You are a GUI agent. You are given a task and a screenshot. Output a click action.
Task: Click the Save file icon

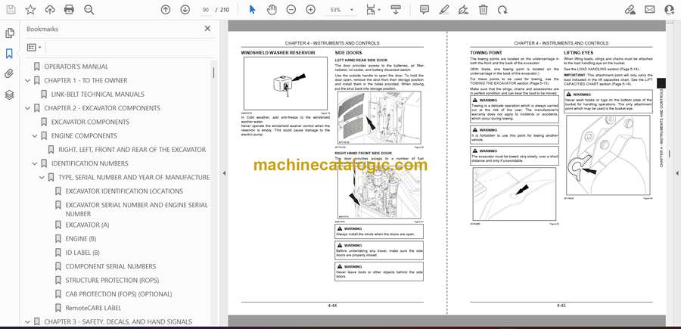click(x=11, y=10)
